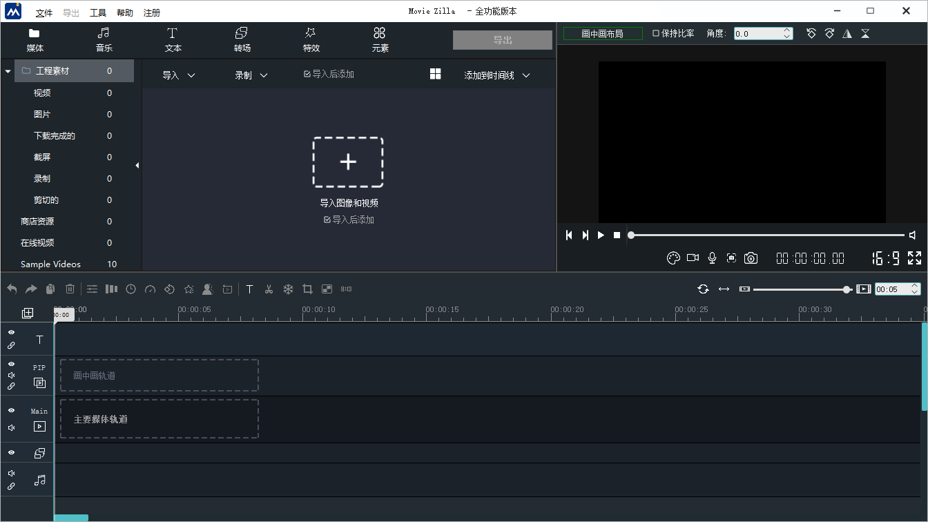Click the snowflake freeze frame icon

coord(289,289)
